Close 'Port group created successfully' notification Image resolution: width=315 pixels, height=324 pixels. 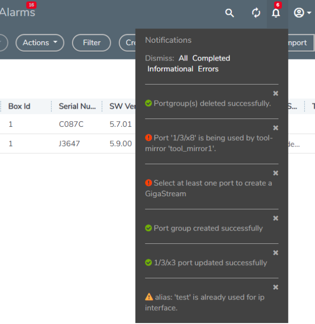(276, 218)
